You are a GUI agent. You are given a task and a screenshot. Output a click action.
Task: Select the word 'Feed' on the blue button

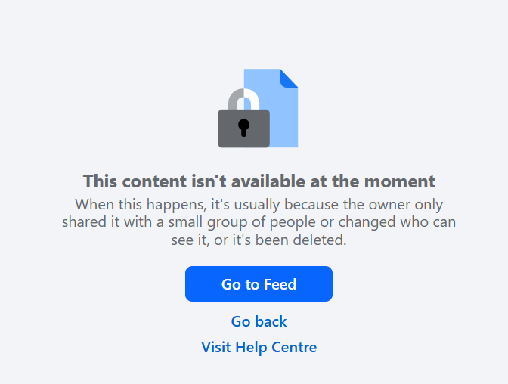[x=280, y=284]
